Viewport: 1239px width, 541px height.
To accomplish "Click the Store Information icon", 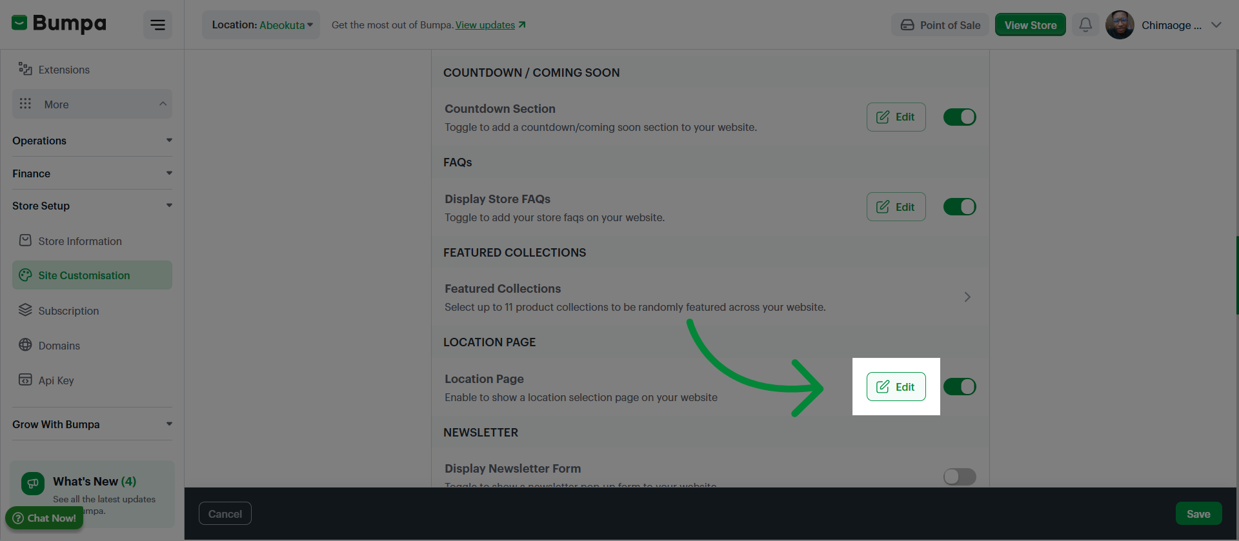I will point(25,241).
